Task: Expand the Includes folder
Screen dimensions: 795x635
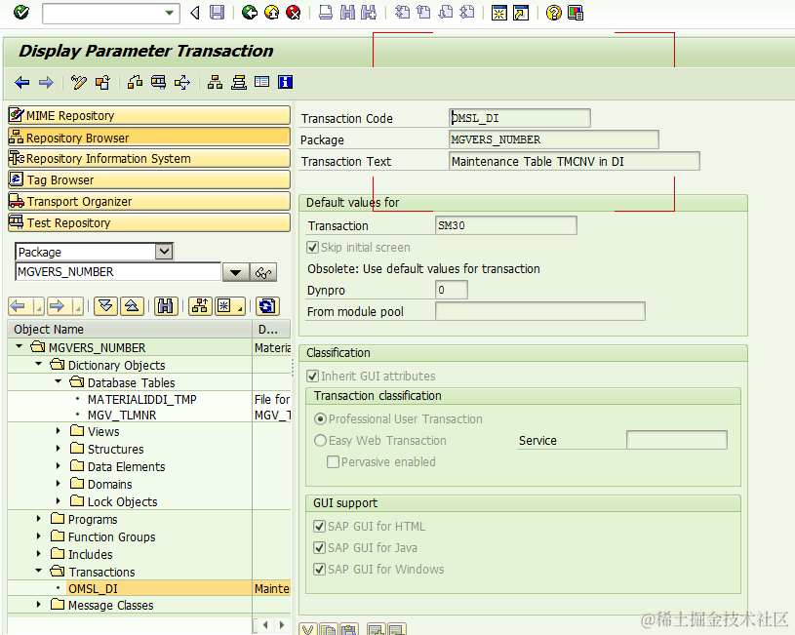Action: (39, 553)
